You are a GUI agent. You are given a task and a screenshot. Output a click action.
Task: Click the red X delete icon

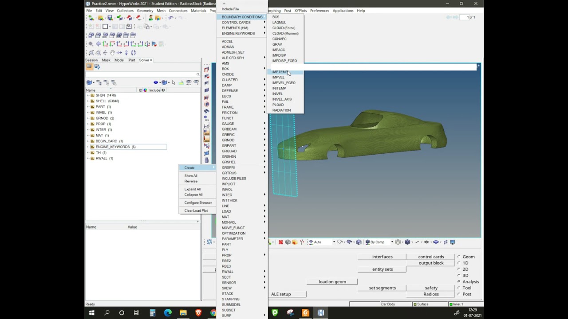280,242
